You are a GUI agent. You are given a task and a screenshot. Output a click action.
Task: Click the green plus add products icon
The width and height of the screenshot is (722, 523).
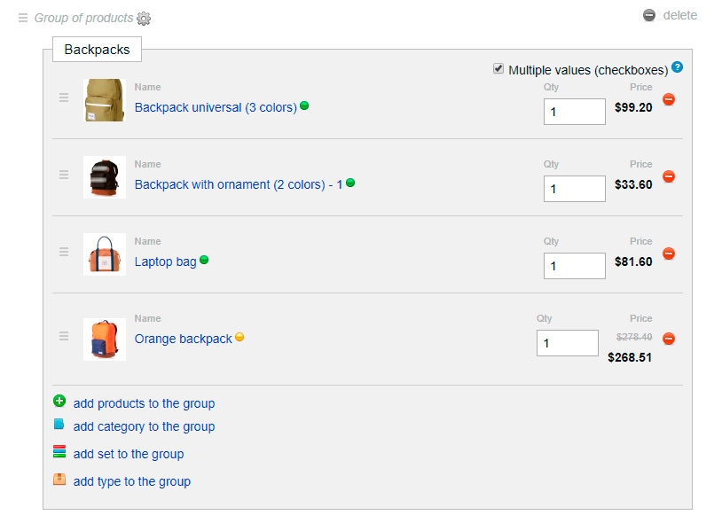pyautogui.click(x=59, y=402)
